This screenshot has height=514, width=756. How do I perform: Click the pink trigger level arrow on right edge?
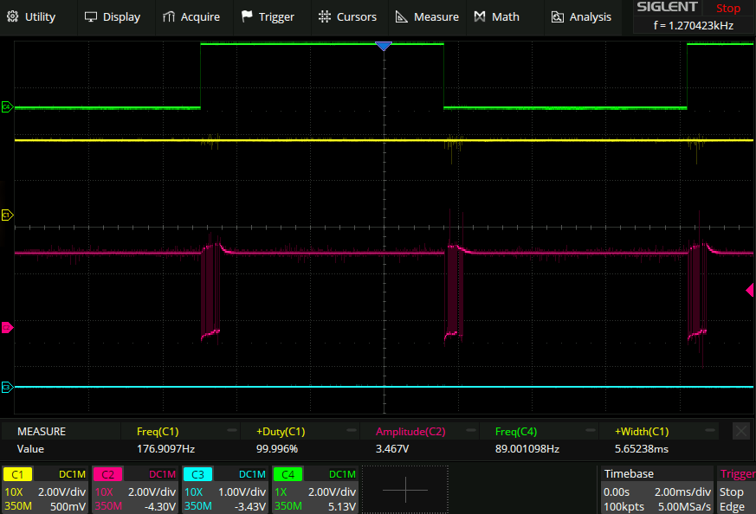tap(750, 291)
